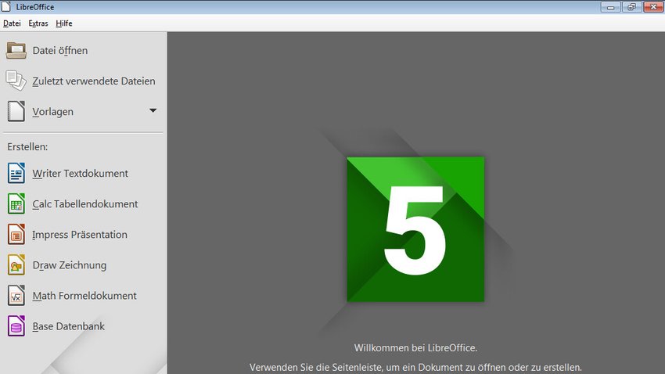This screenshot has width=665, height=374.
Task: Click the Datei öffnen folder icon
Action: [x=16, y=50]
